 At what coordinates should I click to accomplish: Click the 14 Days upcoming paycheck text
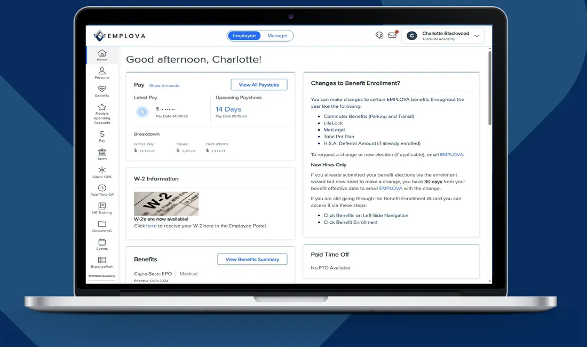coord(228,109)
